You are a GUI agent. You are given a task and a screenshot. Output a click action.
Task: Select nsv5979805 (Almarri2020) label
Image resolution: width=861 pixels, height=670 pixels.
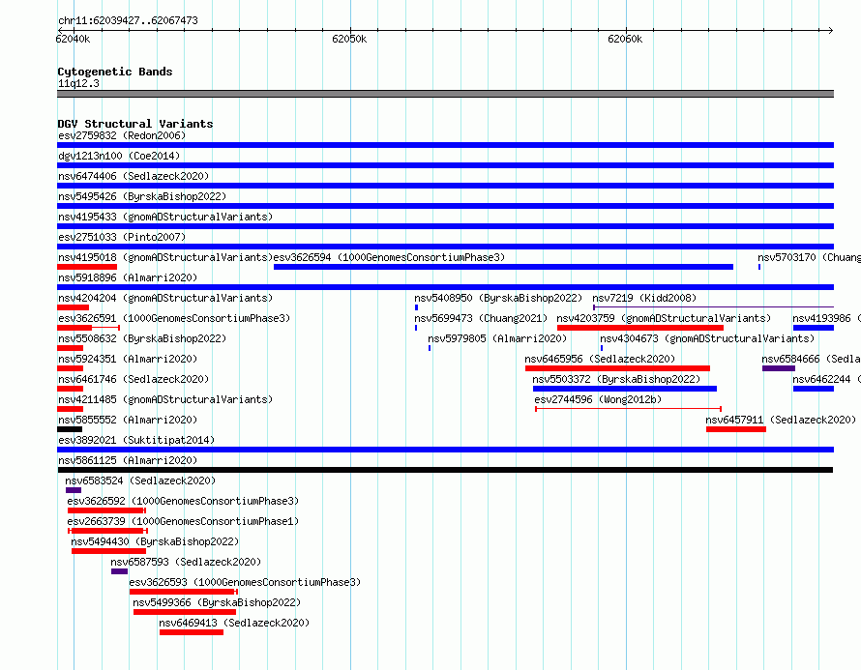point(497,338)
